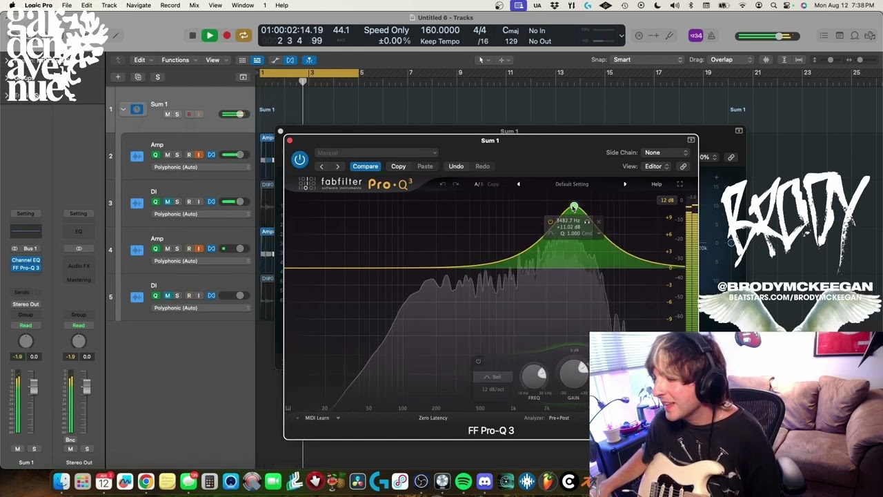Viewport: 883px width, 497px height.
Task: Click the Pro-Q 3 plugin power bypass button
Action: coord(299,159)
